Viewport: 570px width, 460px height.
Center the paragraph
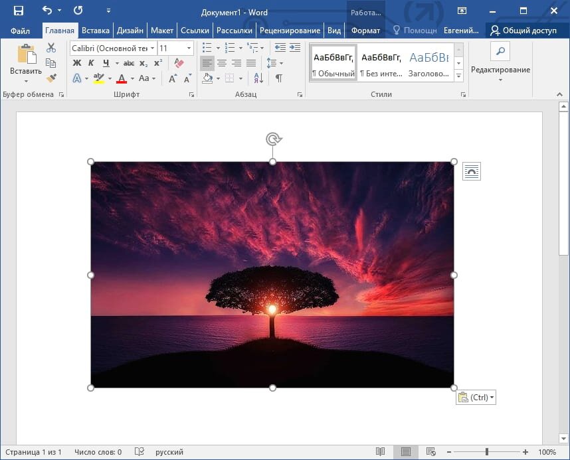tap(222, 63)
